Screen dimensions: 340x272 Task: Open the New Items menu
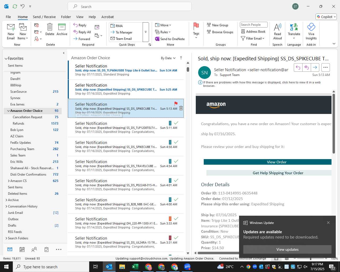click(x=23, y=32)
